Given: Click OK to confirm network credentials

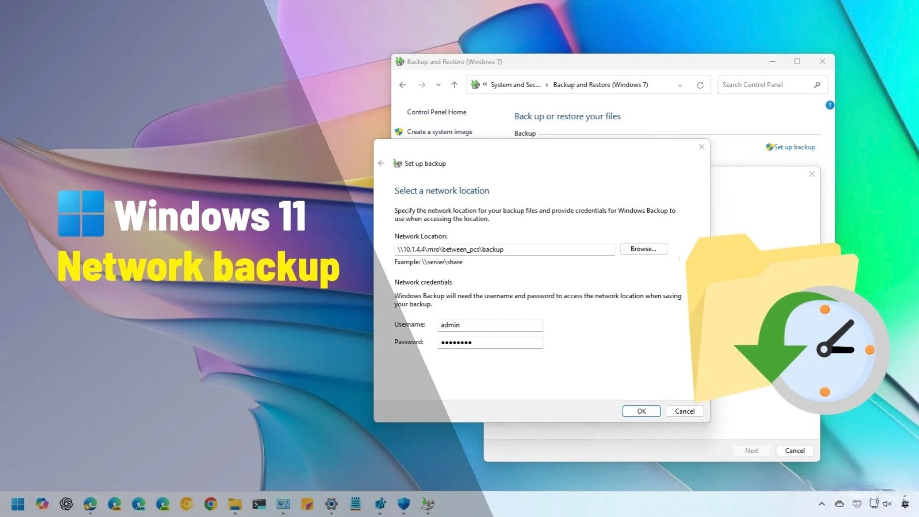Looking at the screenshot, I should point(641,411).
